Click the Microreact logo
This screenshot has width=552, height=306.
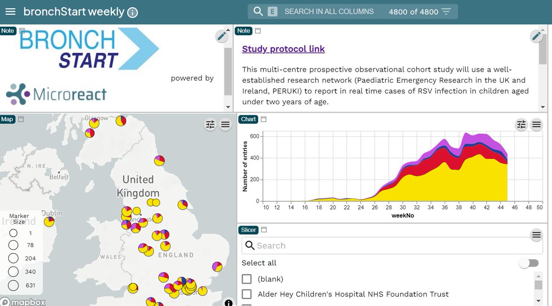(x=56, y=94)
